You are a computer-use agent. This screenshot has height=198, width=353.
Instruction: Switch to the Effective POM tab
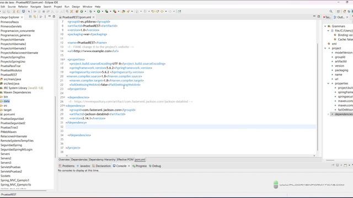click(125, 159)
